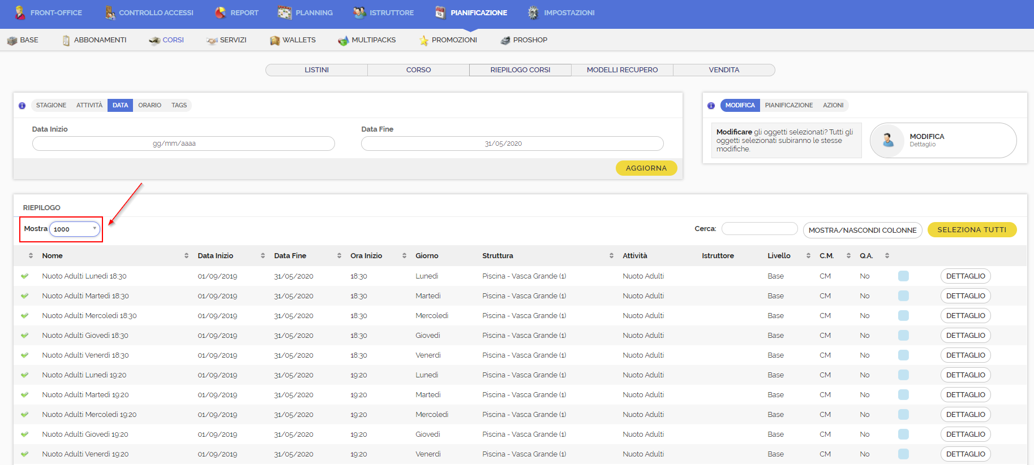Open the Mostra rows-count dropdown
The height and width of the screenshot is (465, 1034).
coord(75,229)
